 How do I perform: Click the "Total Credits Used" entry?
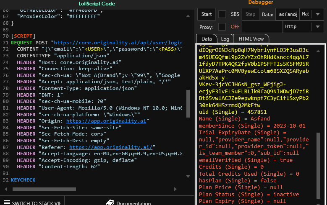249,174
